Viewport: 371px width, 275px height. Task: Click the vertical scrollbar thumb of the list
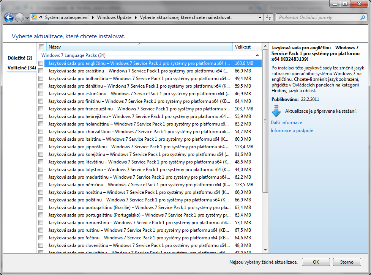[265, 121]
